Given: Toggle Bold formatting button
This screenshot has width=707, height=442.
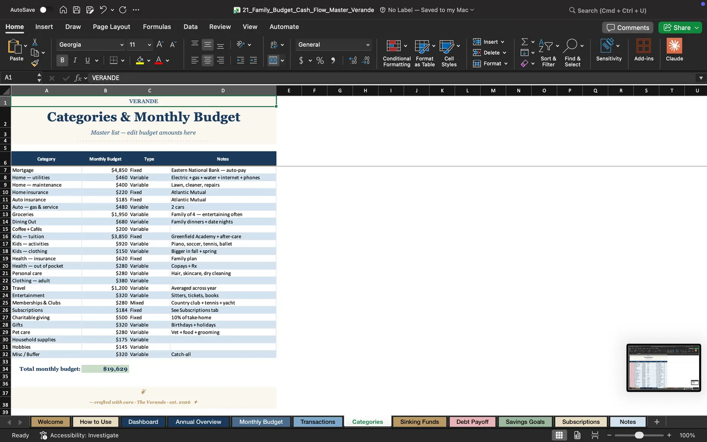Looking at the screenshot, I should (62, 60).
